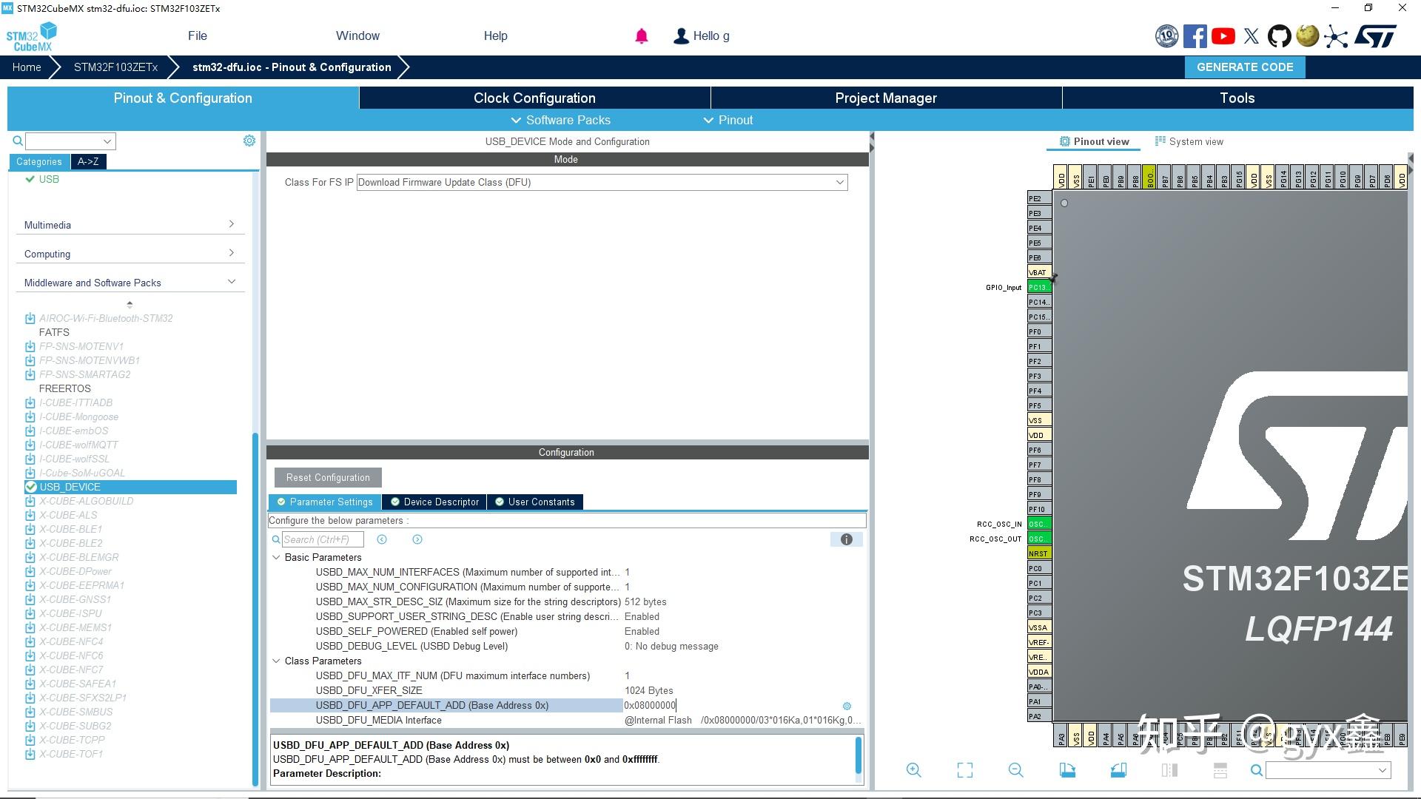
Task: Open the Device Descriptor tab
Action: (434, 502)
